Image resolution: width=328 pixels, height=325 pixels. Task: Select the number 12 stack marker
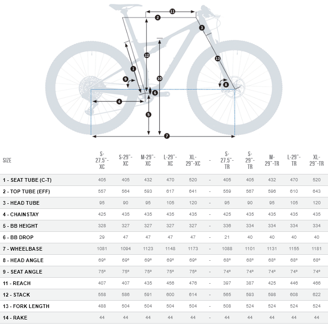147,55
